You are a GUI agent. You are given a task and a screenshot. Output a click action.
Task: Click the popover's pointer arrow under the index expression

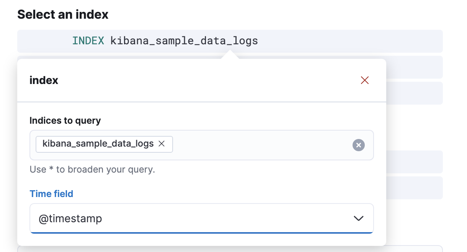[230, 56]
